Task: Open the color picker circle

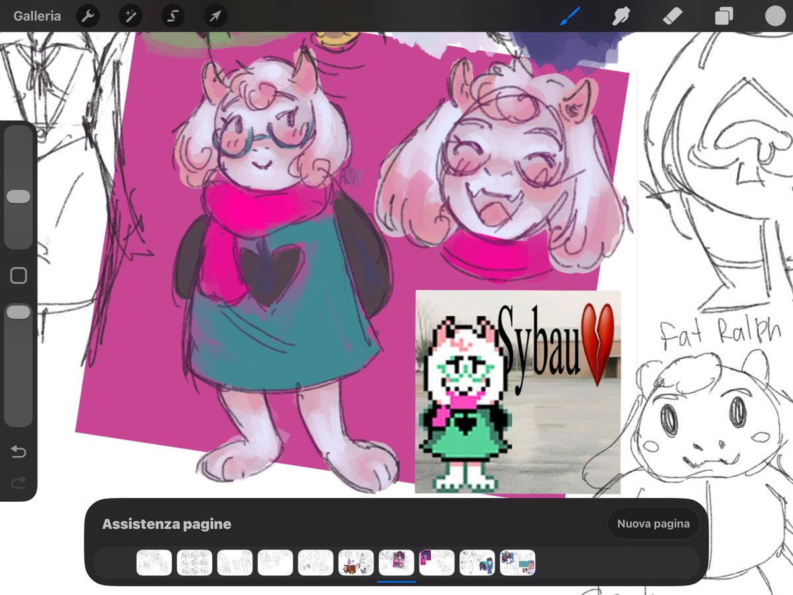Action: pyautogui.click(x=774, y=16)
